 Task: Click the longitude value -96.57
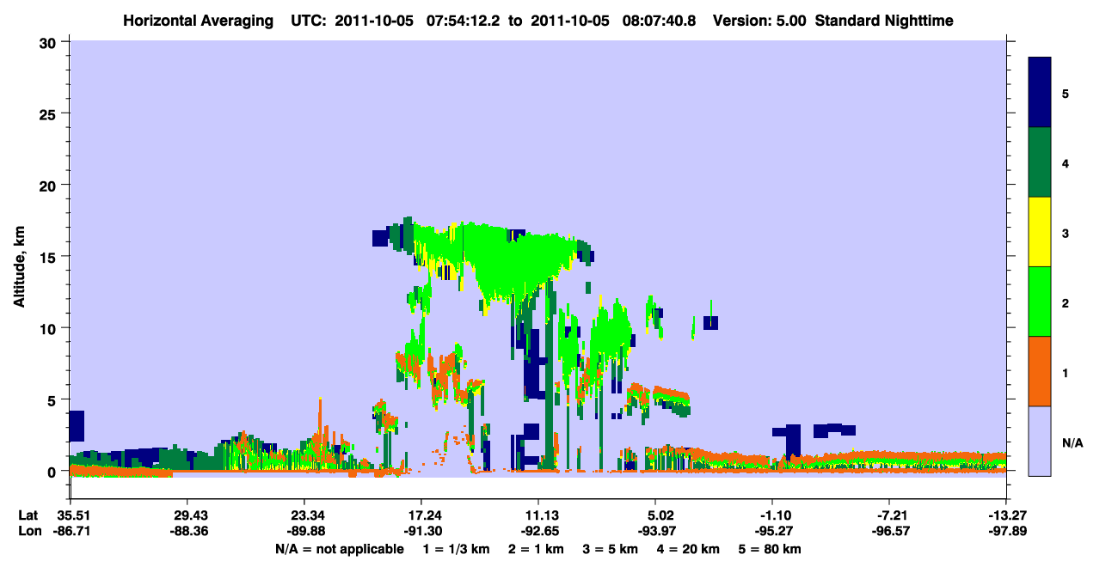pyautogui.click(x=889, y=532)
